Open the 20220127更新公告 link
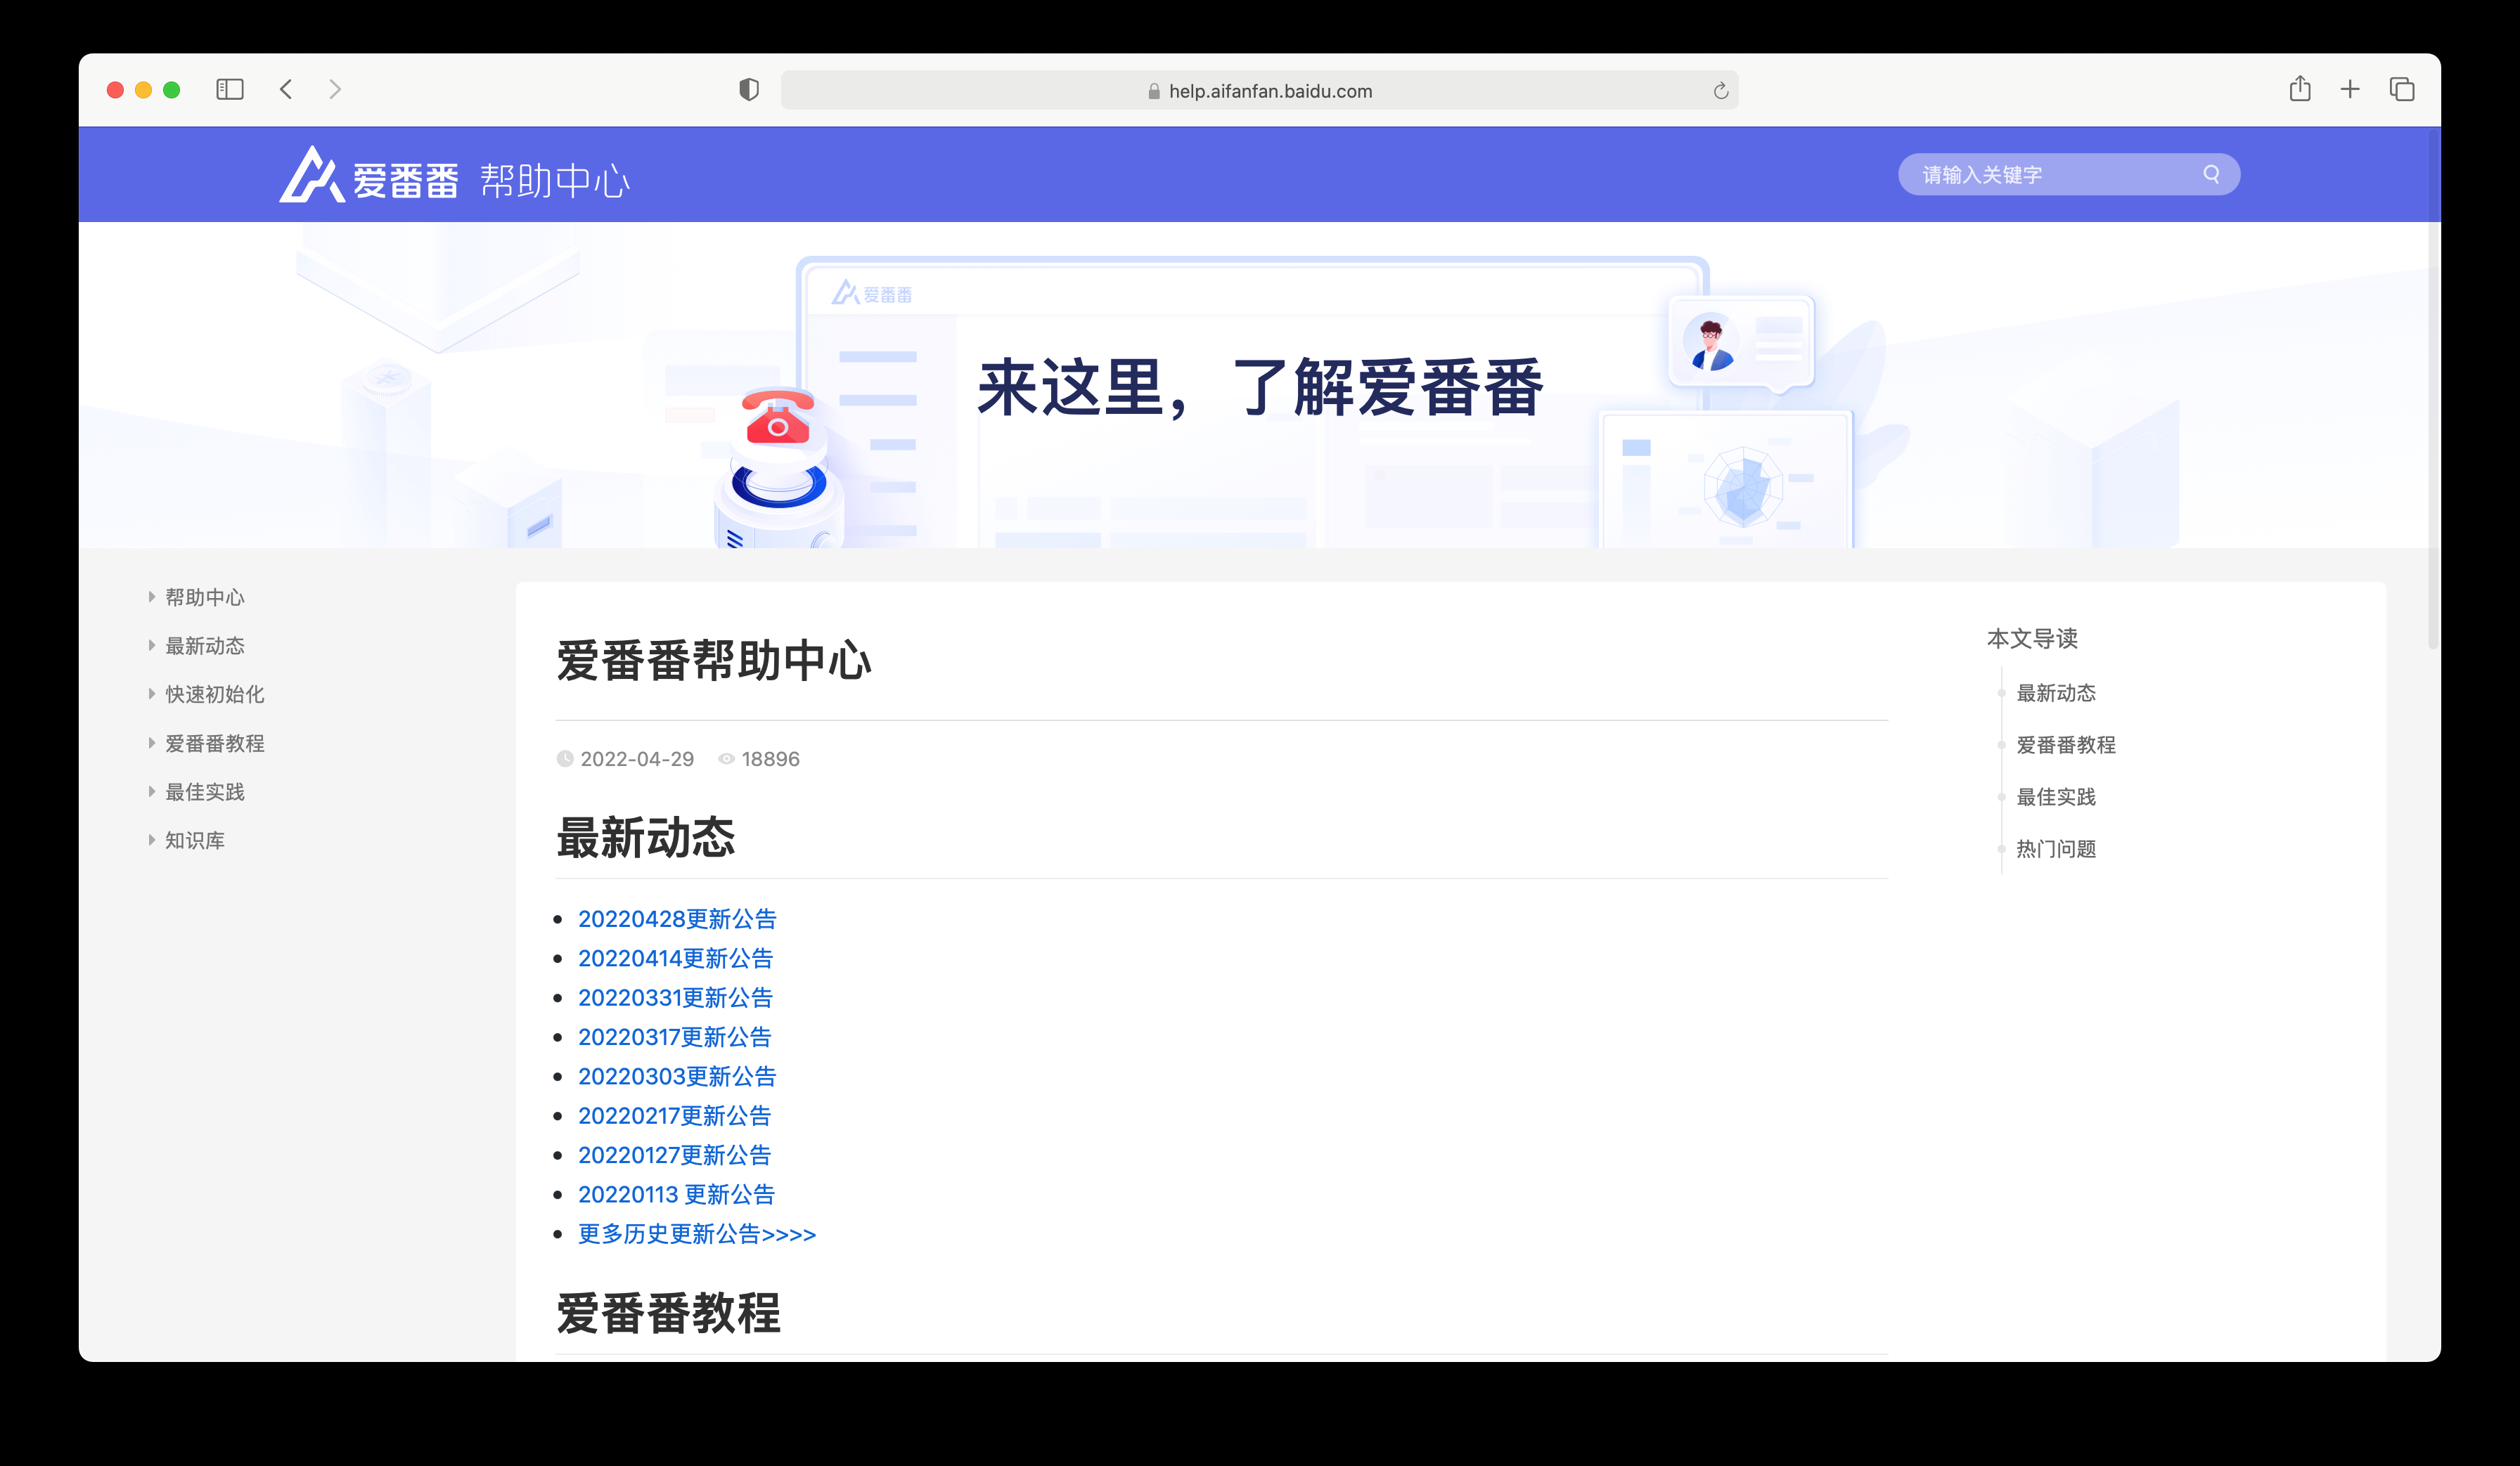The image size is (2520, 1466). coord(674,1155)
